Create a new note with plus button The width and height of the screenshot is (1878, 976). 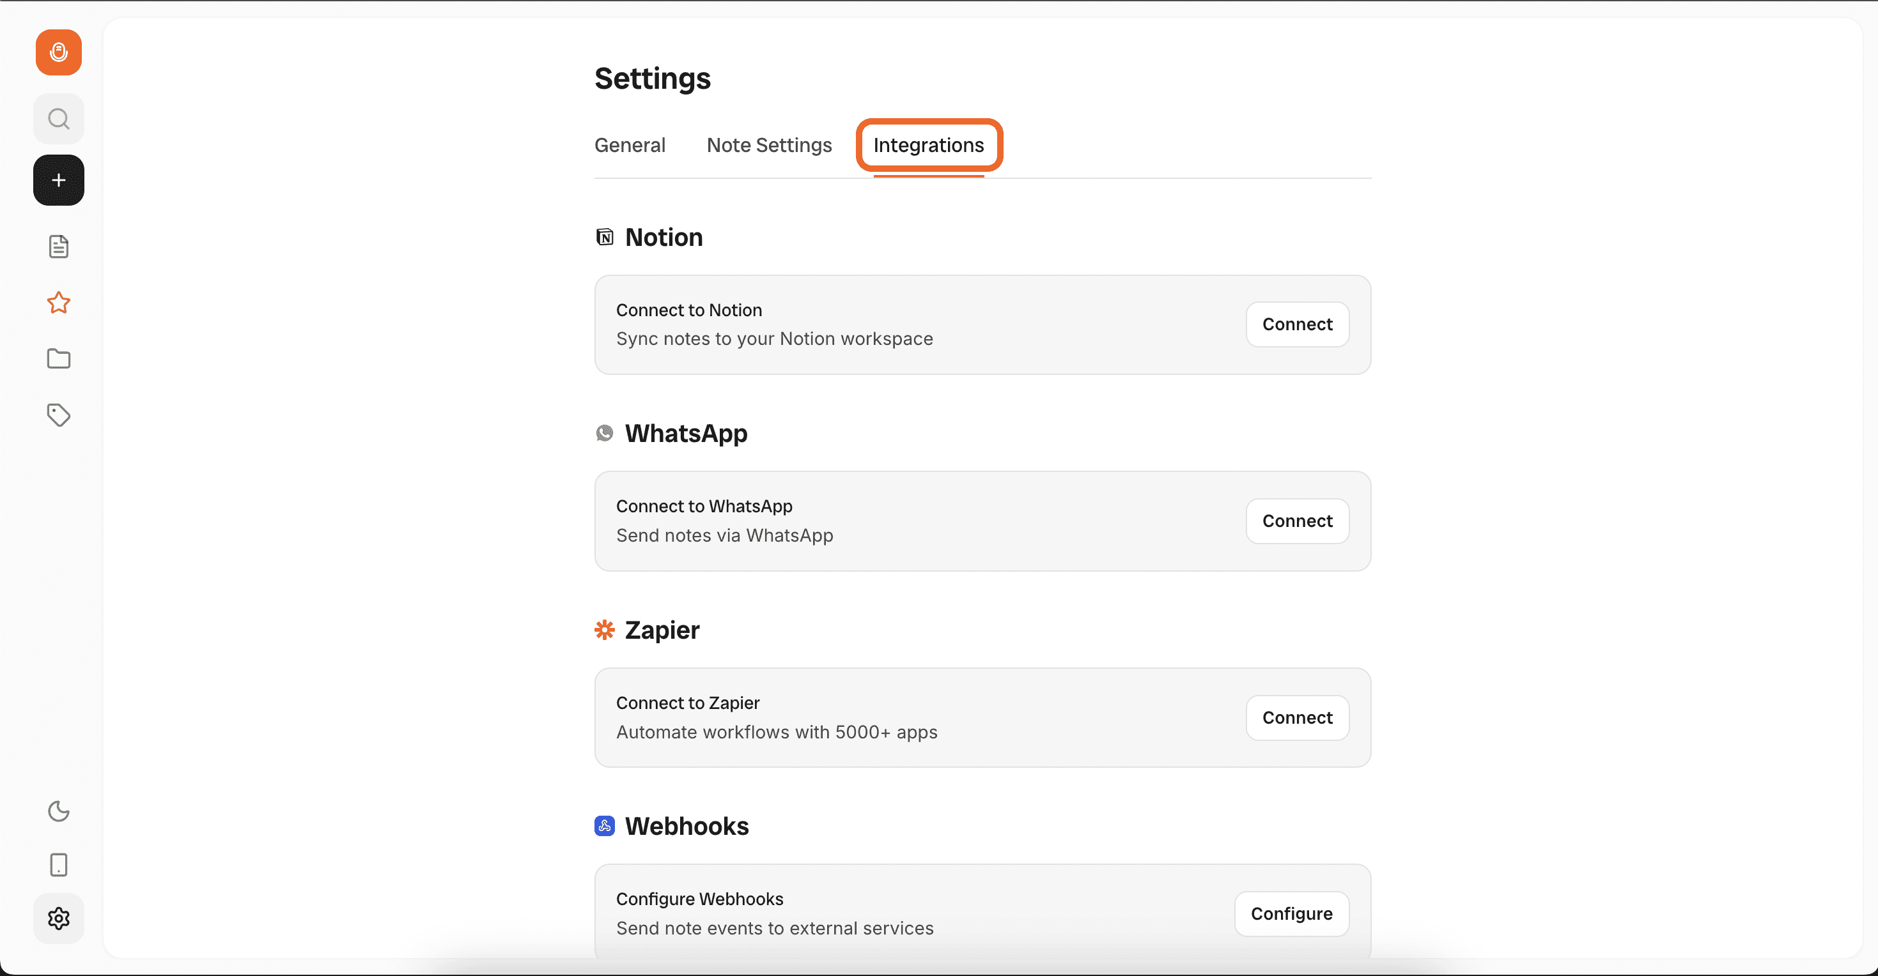tap(58, 180)
